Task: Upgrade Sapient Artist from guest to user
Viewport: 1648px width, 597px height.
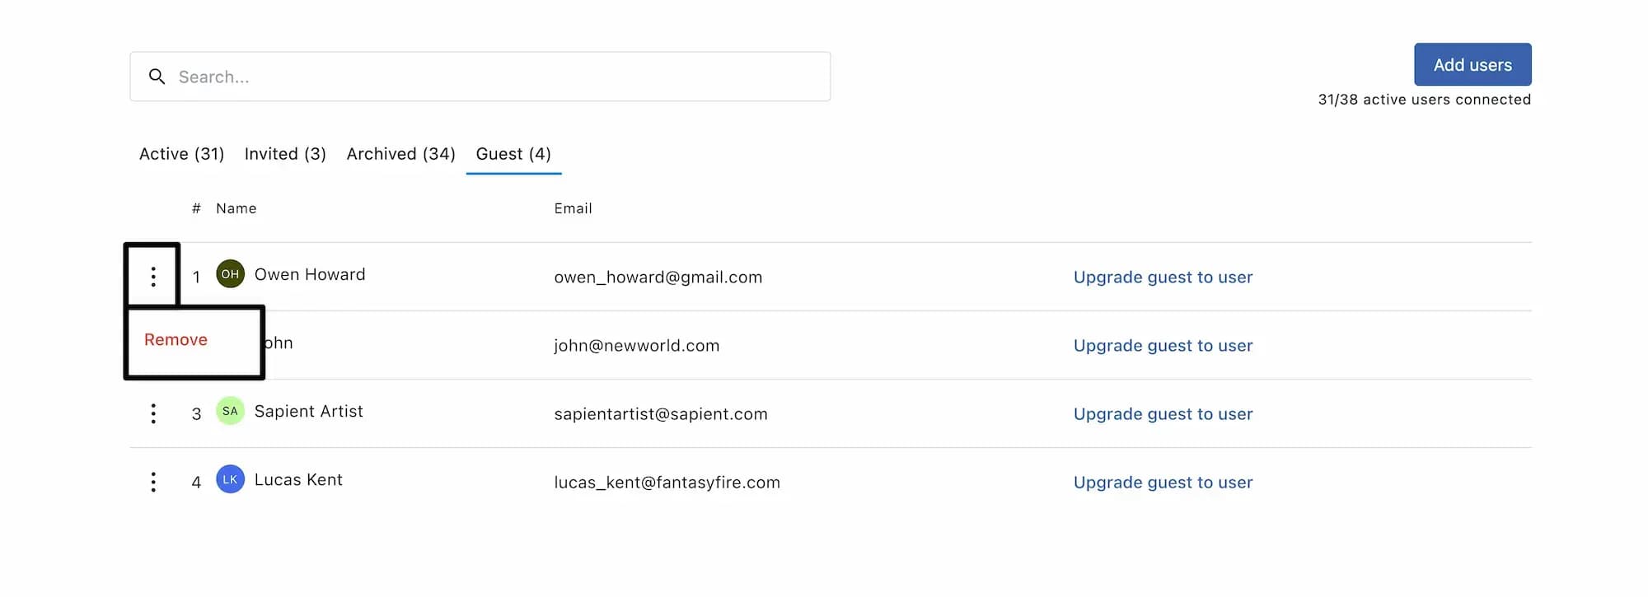Action: click(x=1163, y=414)
